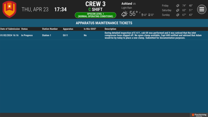Click the Apparatus Maintenance Tickets title

[x=104, y=23]
